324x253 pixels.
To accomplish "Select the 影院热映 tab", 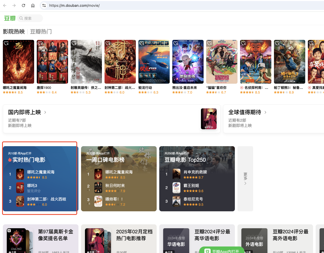I will point(14,32).
